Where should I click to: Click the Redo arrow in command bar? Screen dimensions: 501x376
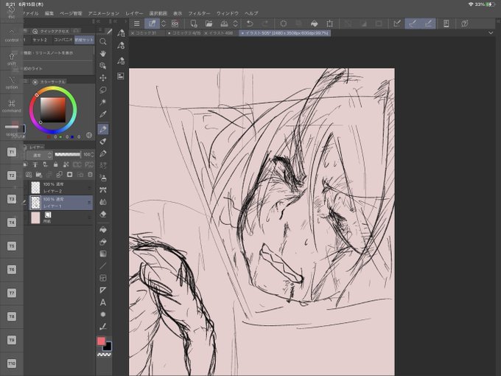pyautogui.click(x=265, y=24)
